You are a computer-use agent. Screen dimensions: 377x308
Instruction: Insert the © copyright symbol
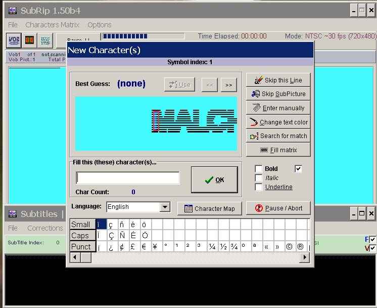click(x=291, y=246)
